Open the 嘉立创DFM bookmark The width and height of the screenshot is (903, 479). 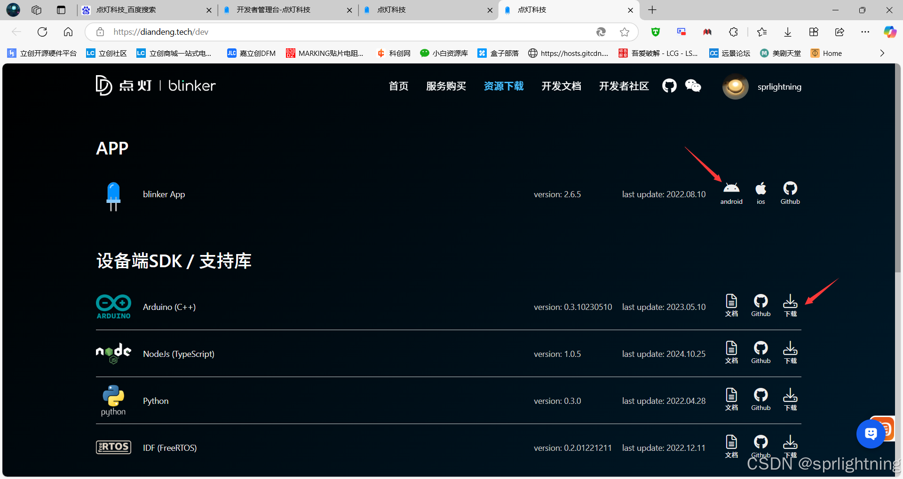click(x=251, y=53)
